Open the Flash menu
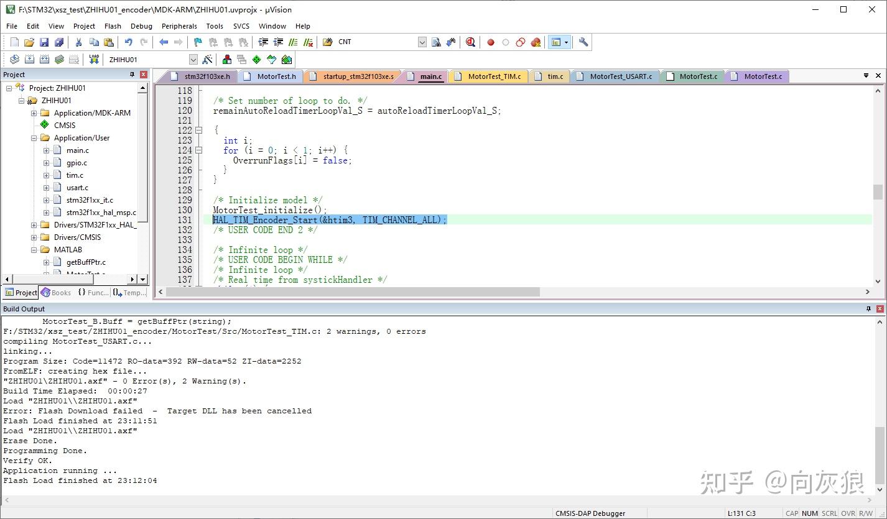Screen dimensions: 887x519 (x=113, y=26)
